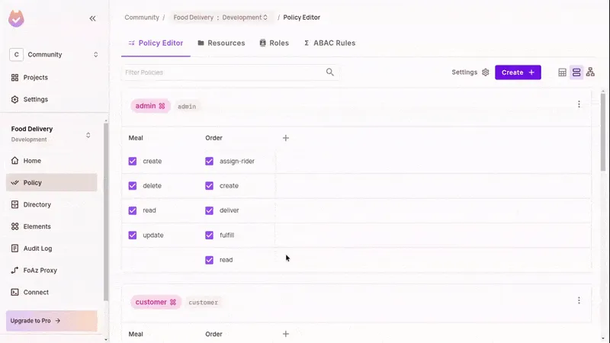
Task: Switch to table grid view
Action: (x=562, y=72)
